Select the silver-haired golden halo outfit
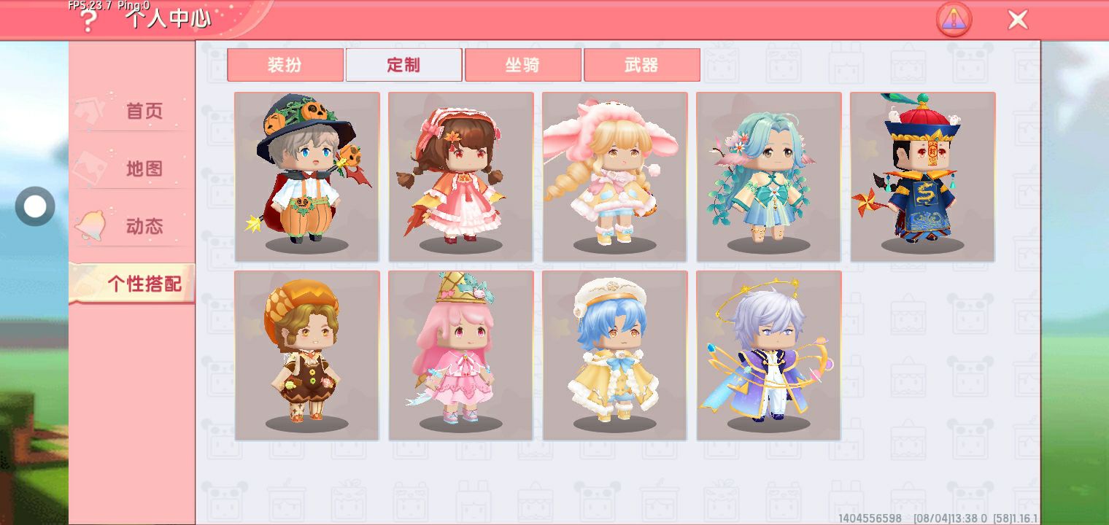This screenshot has height=525, width=1109. (x=769, y=356)
